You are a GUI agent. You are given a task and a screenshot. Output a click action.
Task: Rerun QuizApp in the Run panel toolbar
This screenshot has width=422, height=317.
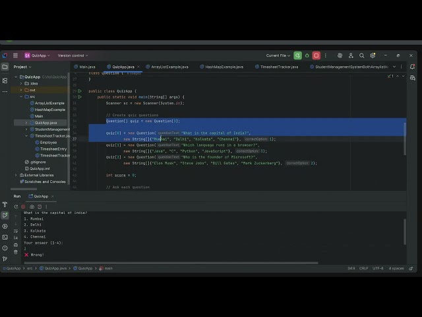[16, 207]
